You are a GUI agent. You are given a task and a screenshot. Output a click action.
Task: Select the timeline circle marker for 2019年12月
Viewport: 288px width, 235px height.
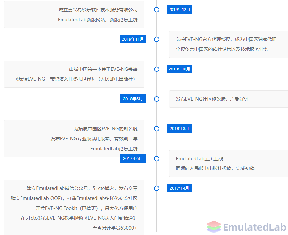pyautogui.click(x=157, y=10)
